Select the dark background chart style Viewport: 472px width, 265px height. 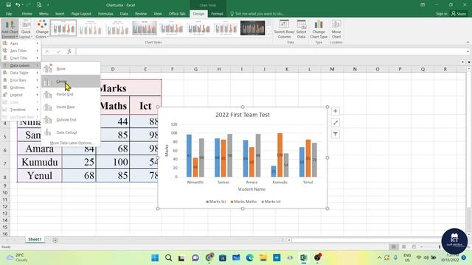click(252, 28)
